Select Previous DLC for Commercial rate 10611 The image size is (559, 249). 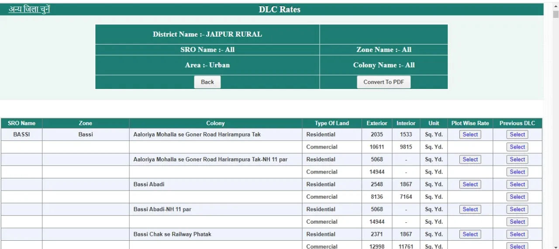(517, 147)
